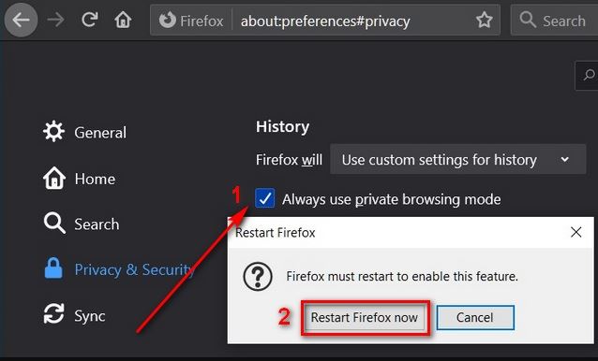Bookmark this page with the star
The width and height of the screenshot is (598, 361).
pos(484,21)
